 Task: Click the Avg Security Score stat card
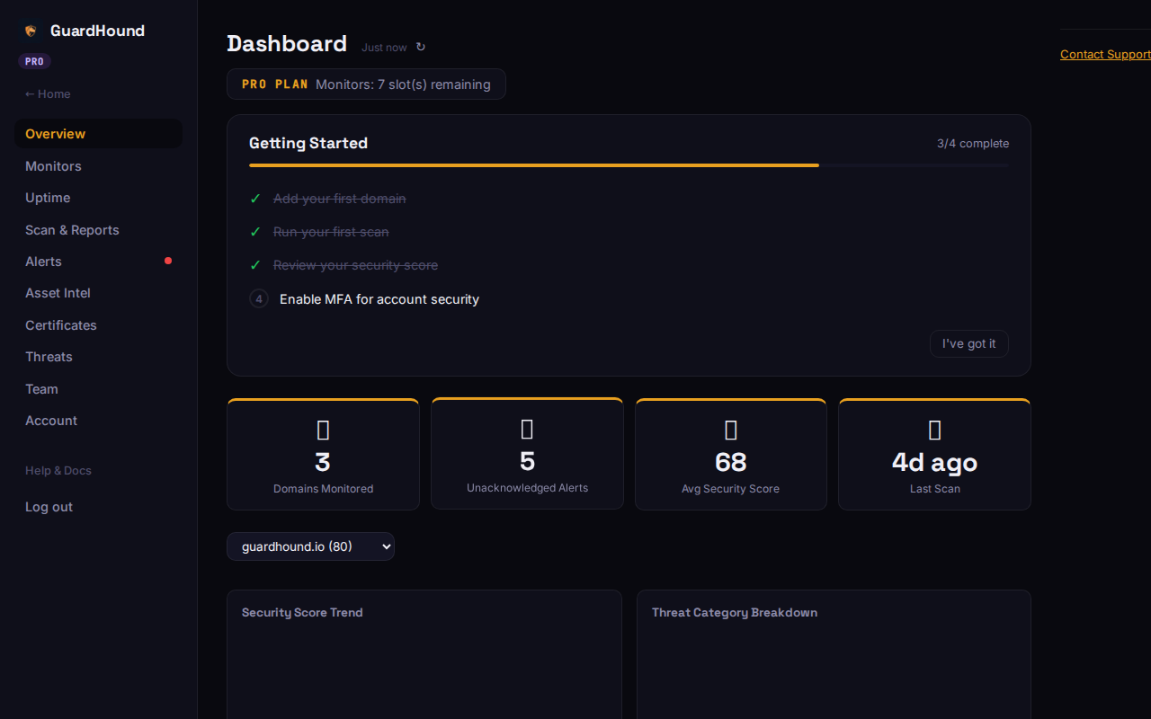coord(731,455)
